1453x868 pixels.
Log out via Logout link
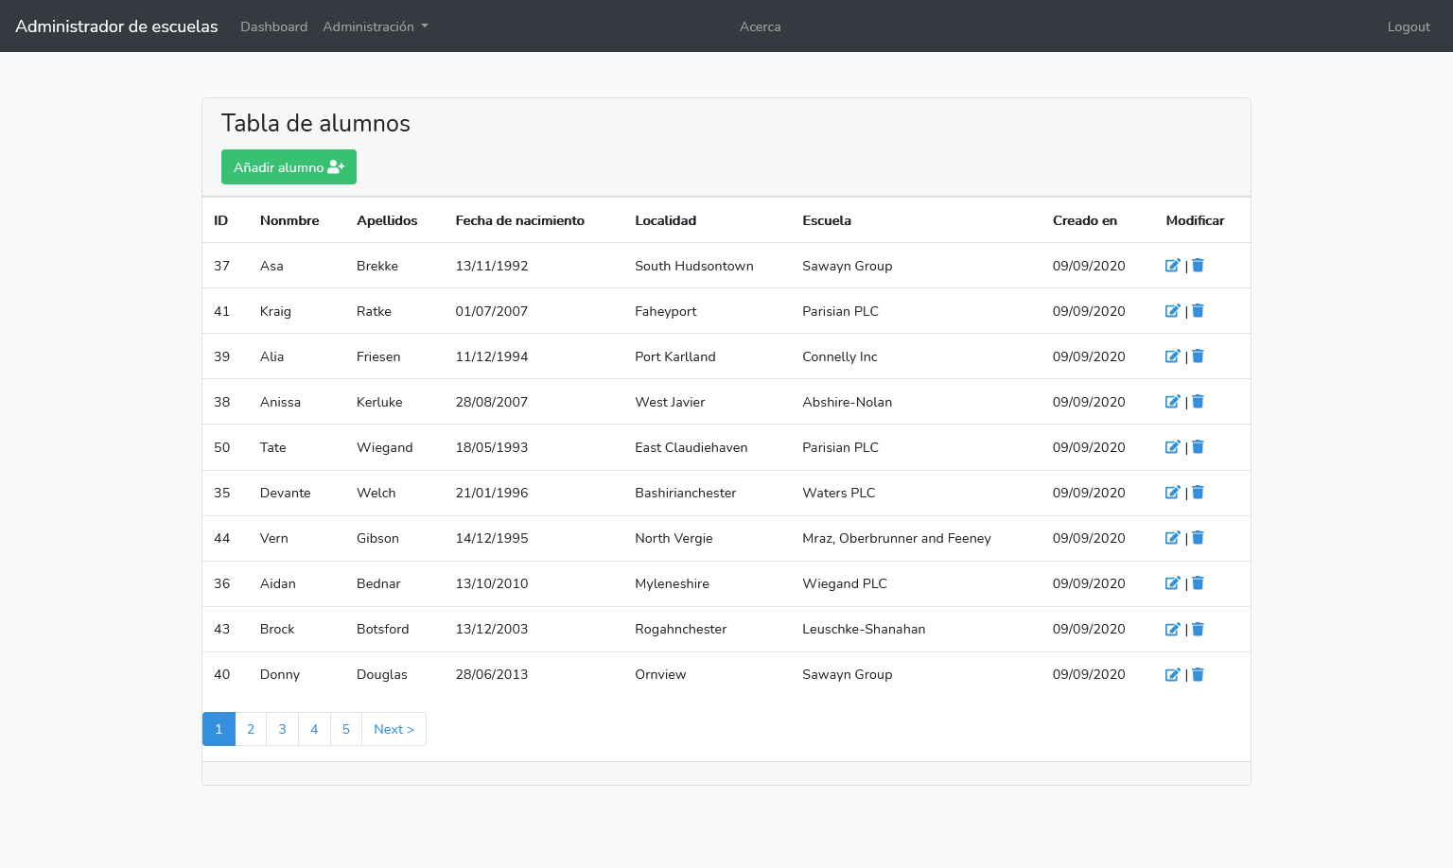(1409, 26)
